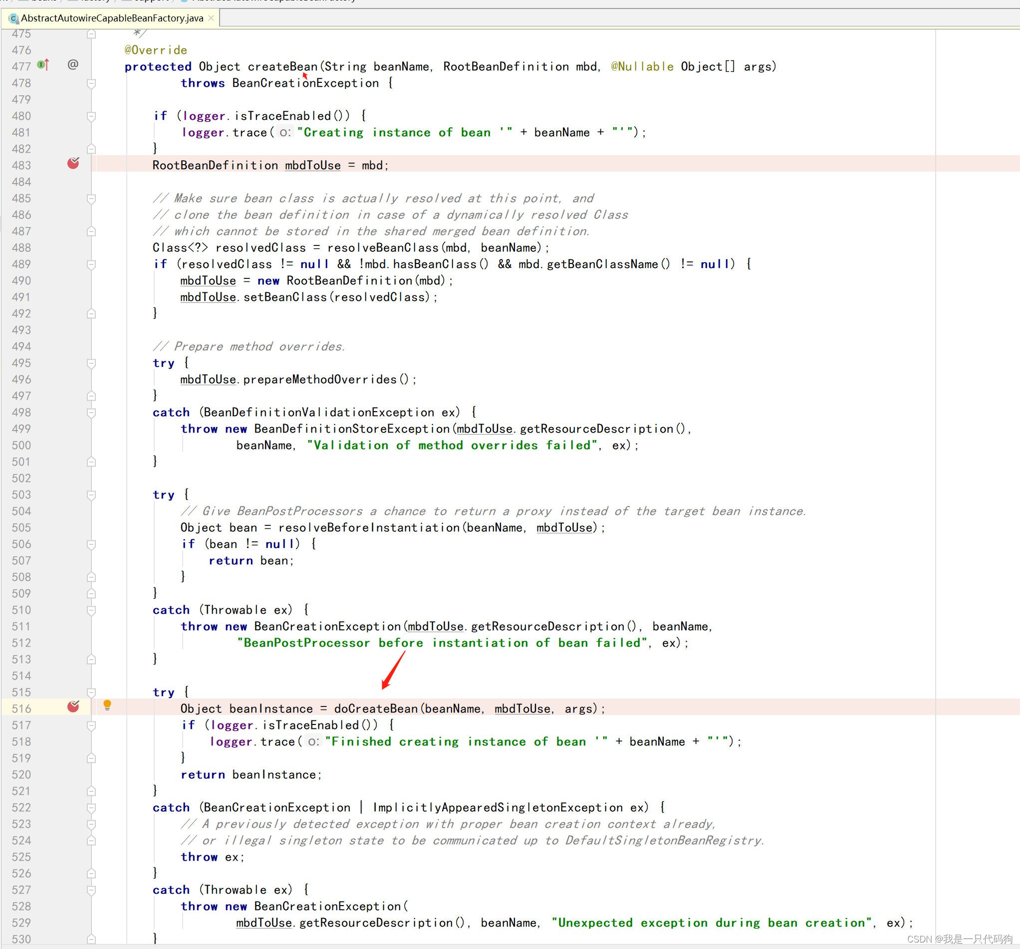Screen dimensions: 1020x949
Task: Collapse the if block at line 480
Action: tap(91, 116)
